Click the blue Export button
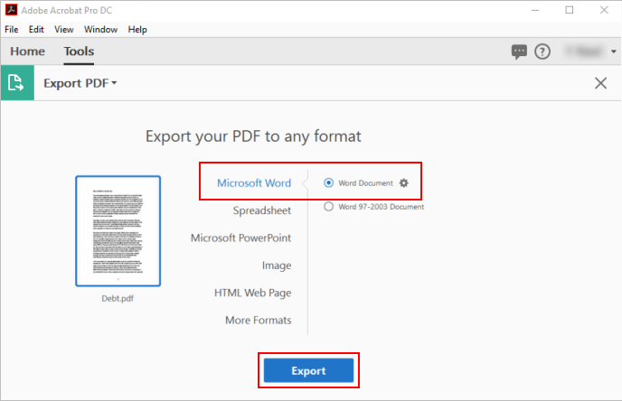The height and width of the screenshot is (401, 622). click(308, 370)
